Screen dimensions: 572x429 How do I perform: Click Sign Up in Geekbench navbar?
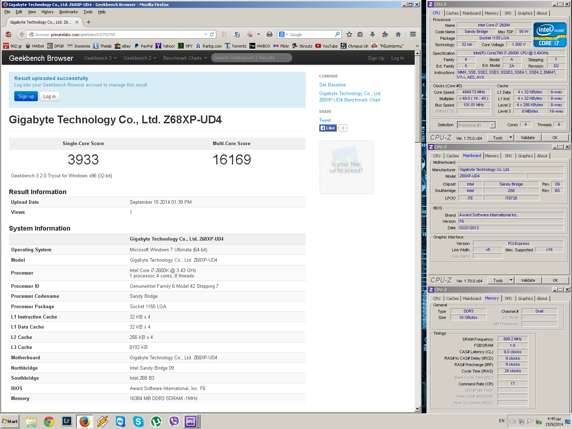coord(376,58)
